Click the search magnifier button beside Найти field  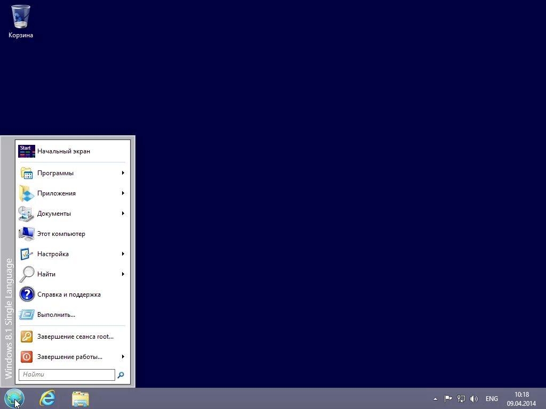tap(121, 375)
